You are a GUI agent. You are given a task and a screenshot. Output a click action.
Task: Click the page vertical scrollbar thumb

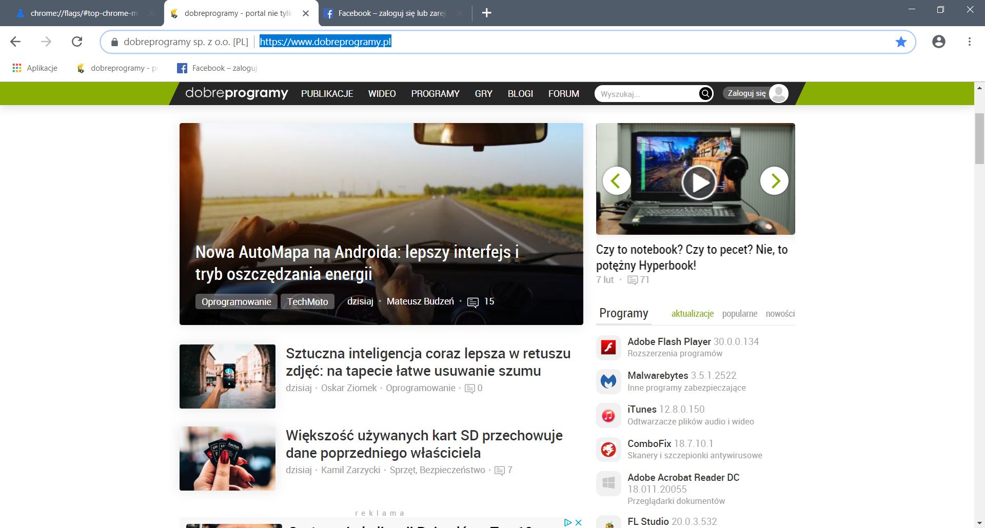click(x=979, y=138)
